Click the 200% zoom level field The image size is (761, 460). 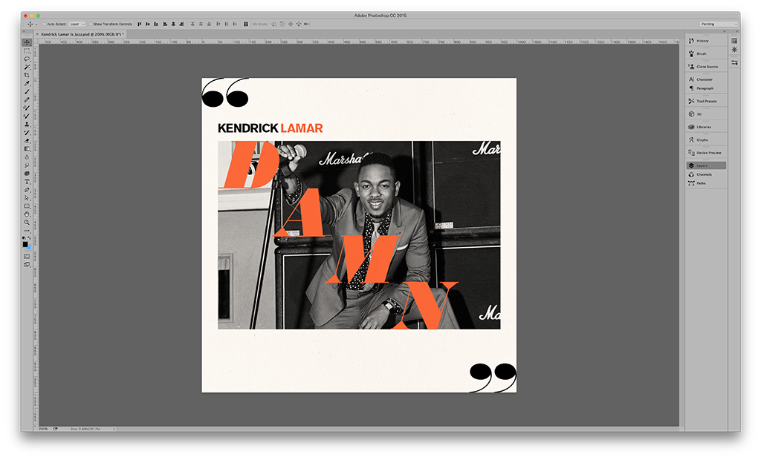(x=43, y=429)
